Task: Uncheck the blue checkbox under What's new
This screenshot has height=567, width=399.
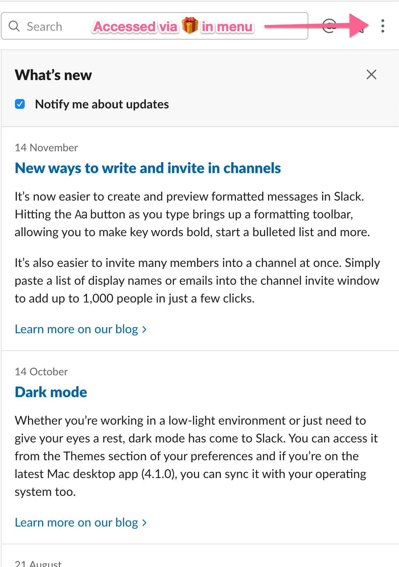Action: click(x=19, y=104)
